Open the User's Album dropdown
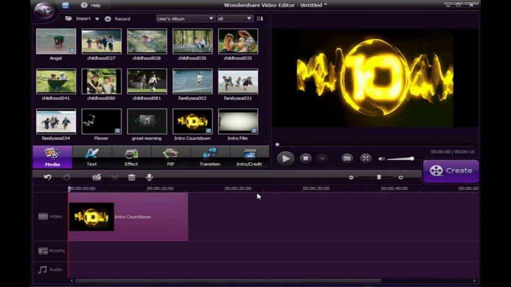The image size is (511, 287). point(185,18)
